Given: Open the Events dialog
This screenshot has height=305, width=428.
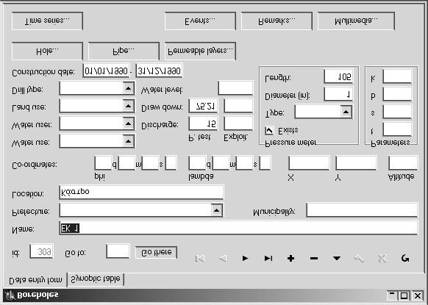Looking at the screenshot, I should point(200,21).
